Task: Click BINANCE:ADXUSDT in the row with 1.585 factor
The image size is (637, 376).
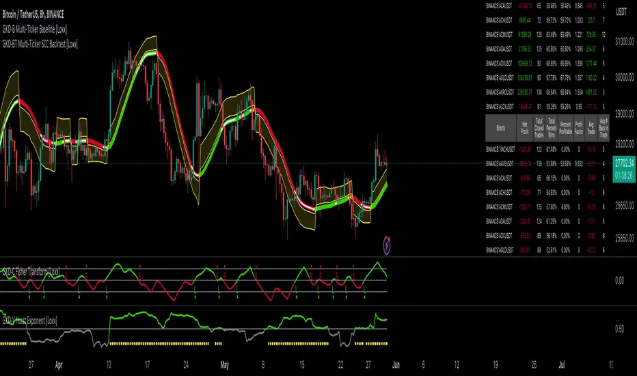Action: [499, 64]
